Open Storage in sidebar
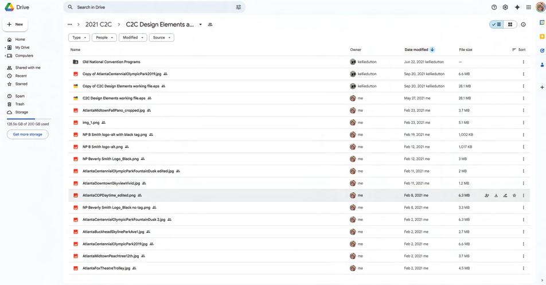The width and height of the screenshot is (546, 285). click(22, 112)
